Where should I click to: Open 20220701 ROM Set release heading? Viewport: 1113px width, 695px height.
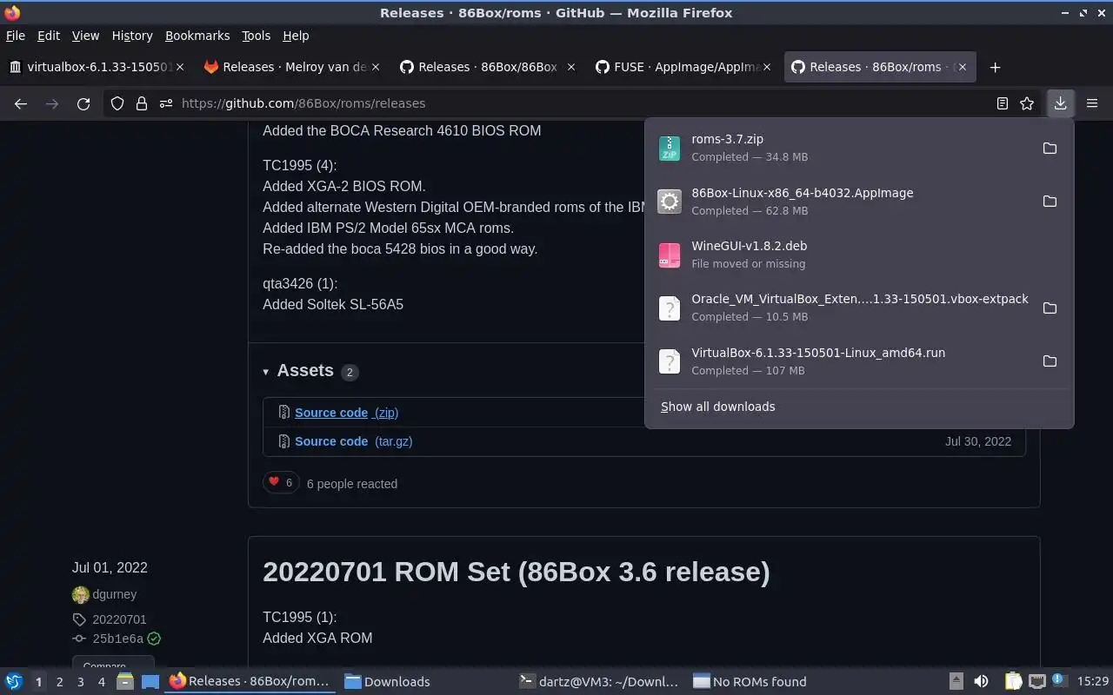516,572
